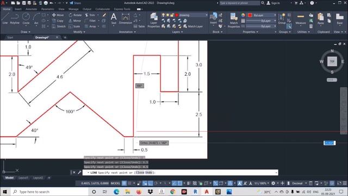Open the Home ribbon tab
Viewport: 348px width, 196px height.
(7, 9)
